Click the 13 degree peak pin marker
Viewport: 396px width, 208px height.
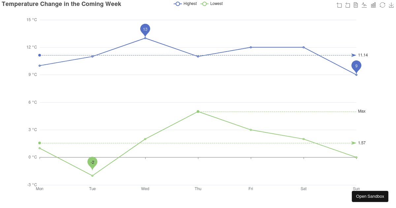point(145,29)
